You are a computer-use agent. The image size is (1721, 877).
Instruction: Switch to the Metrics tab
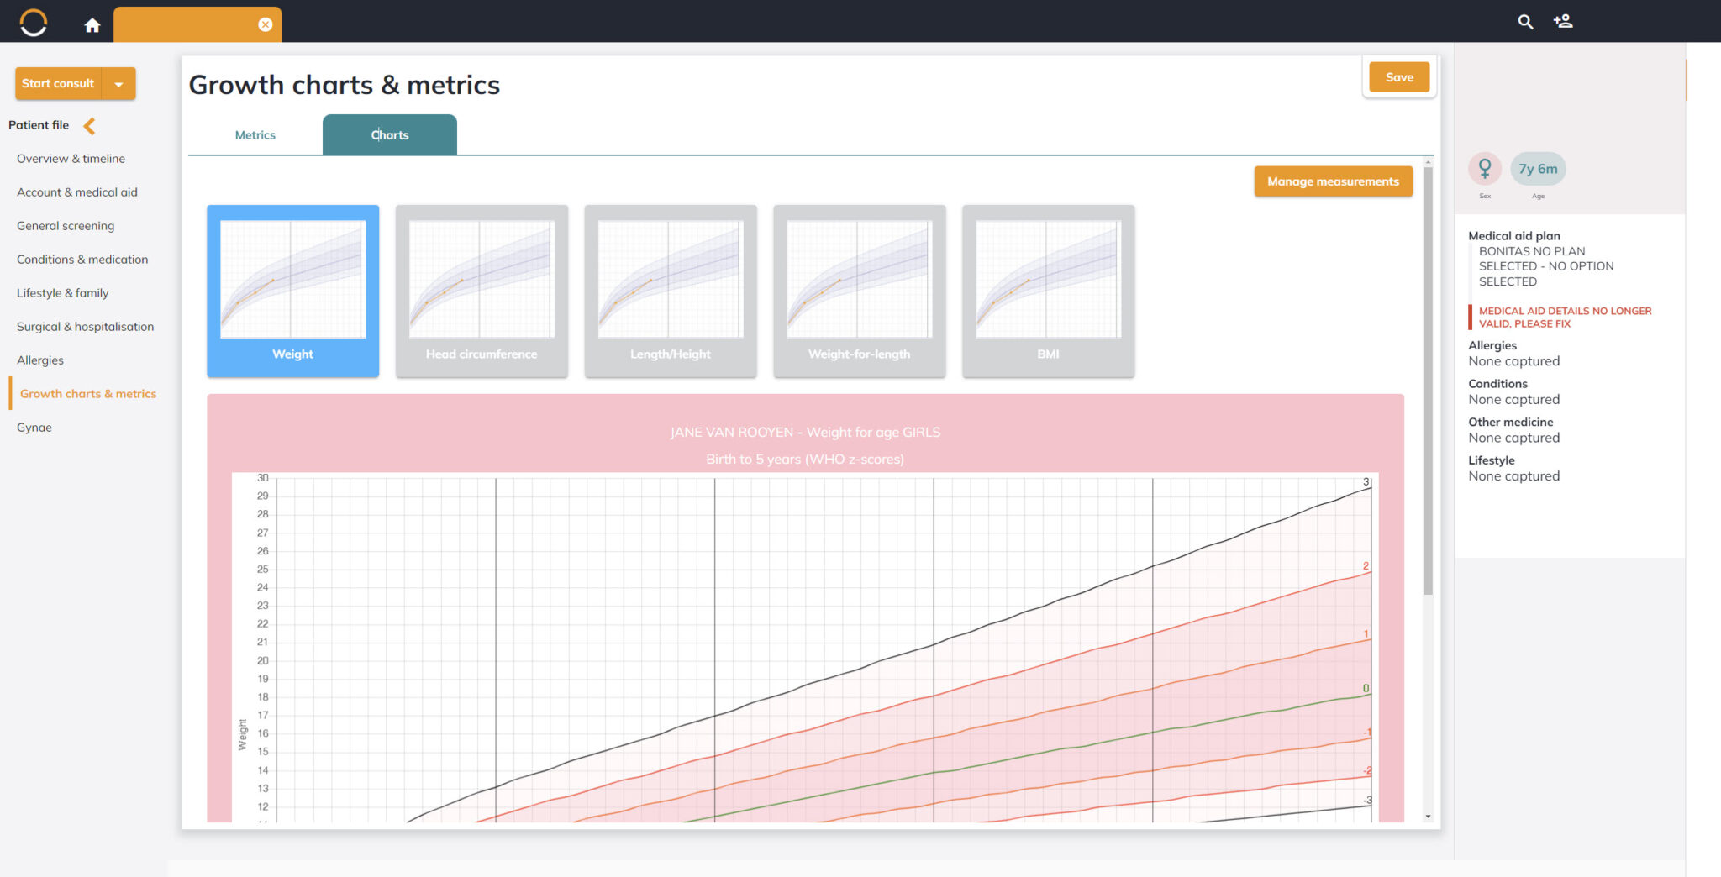255,135
